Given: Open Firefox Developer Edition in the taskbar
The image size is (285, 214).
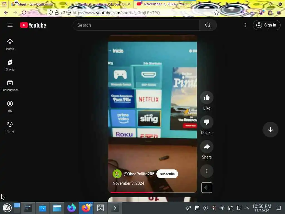Looking at the screenshot, I should click(x=72, y=208).
